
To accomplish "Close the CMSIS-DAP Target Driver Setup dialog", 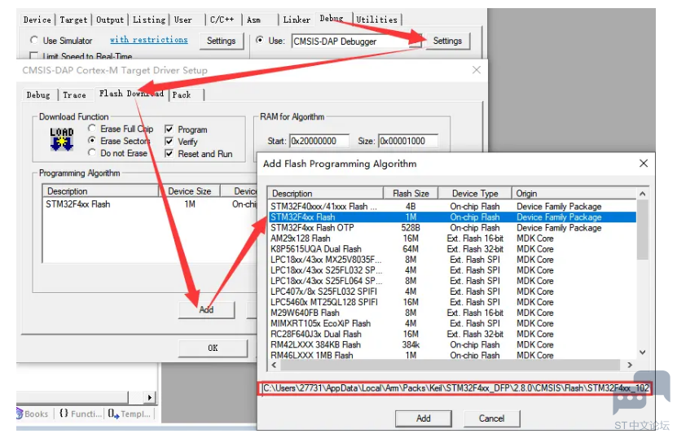I will [x=477, y=70].
